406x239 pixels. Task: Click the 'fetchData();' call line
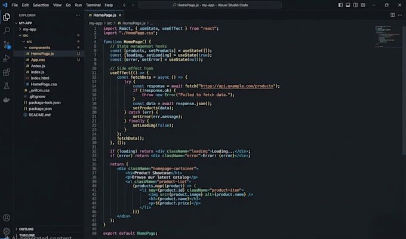pyautogui.click(x=130, y=139)
